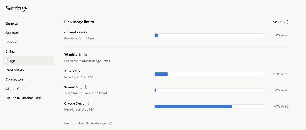Viewport: 306px width, 130px height.
Task: Open the General settings section
Action: tap(12, 23)
